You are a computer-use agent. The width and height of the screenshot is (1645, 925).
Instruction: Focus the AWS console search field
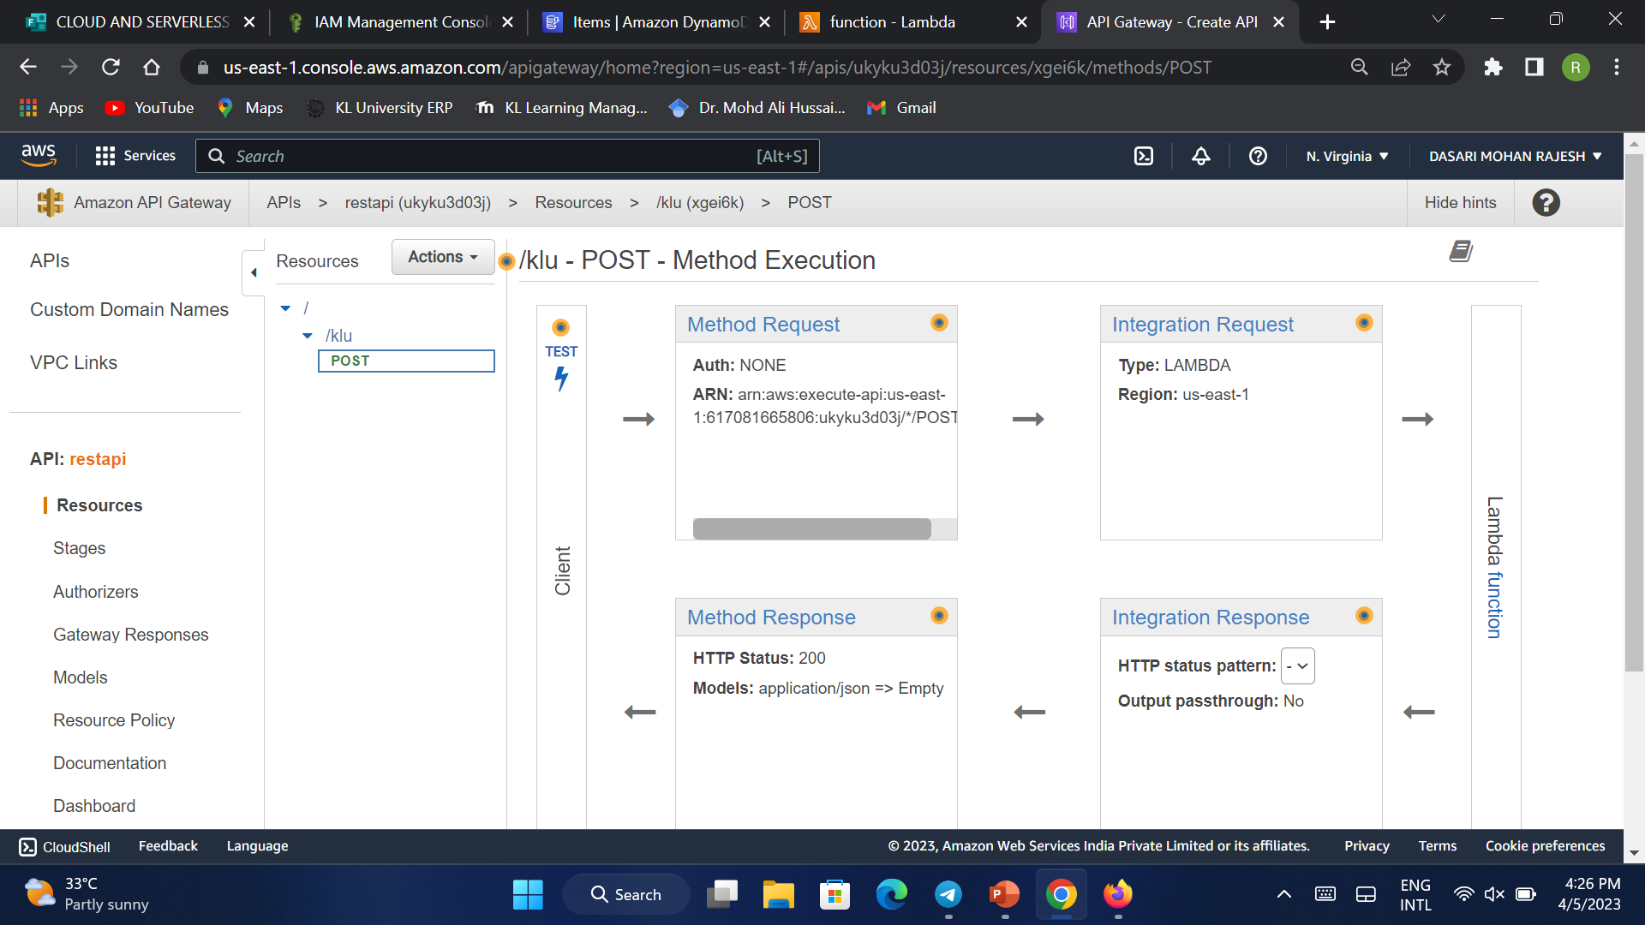coord(507,156)
